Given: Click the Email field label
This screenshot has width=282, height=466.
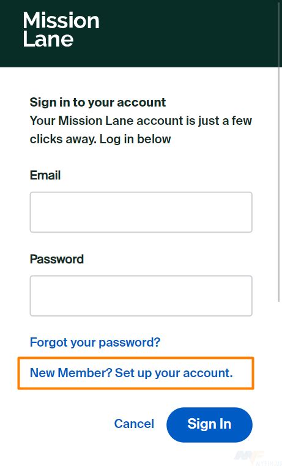Looking at the screenshot, I should 45,175.
